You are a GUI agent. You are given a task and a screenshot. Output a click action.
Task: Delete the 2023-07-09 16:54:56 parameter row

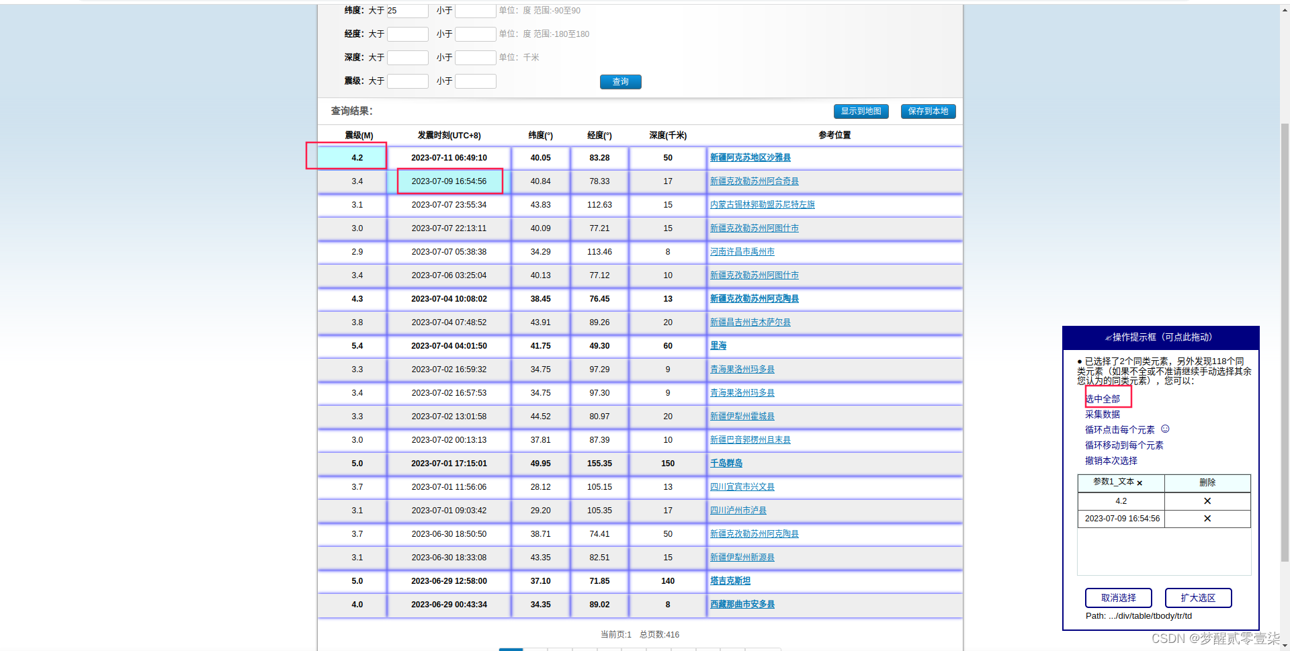click(1207, 519)
